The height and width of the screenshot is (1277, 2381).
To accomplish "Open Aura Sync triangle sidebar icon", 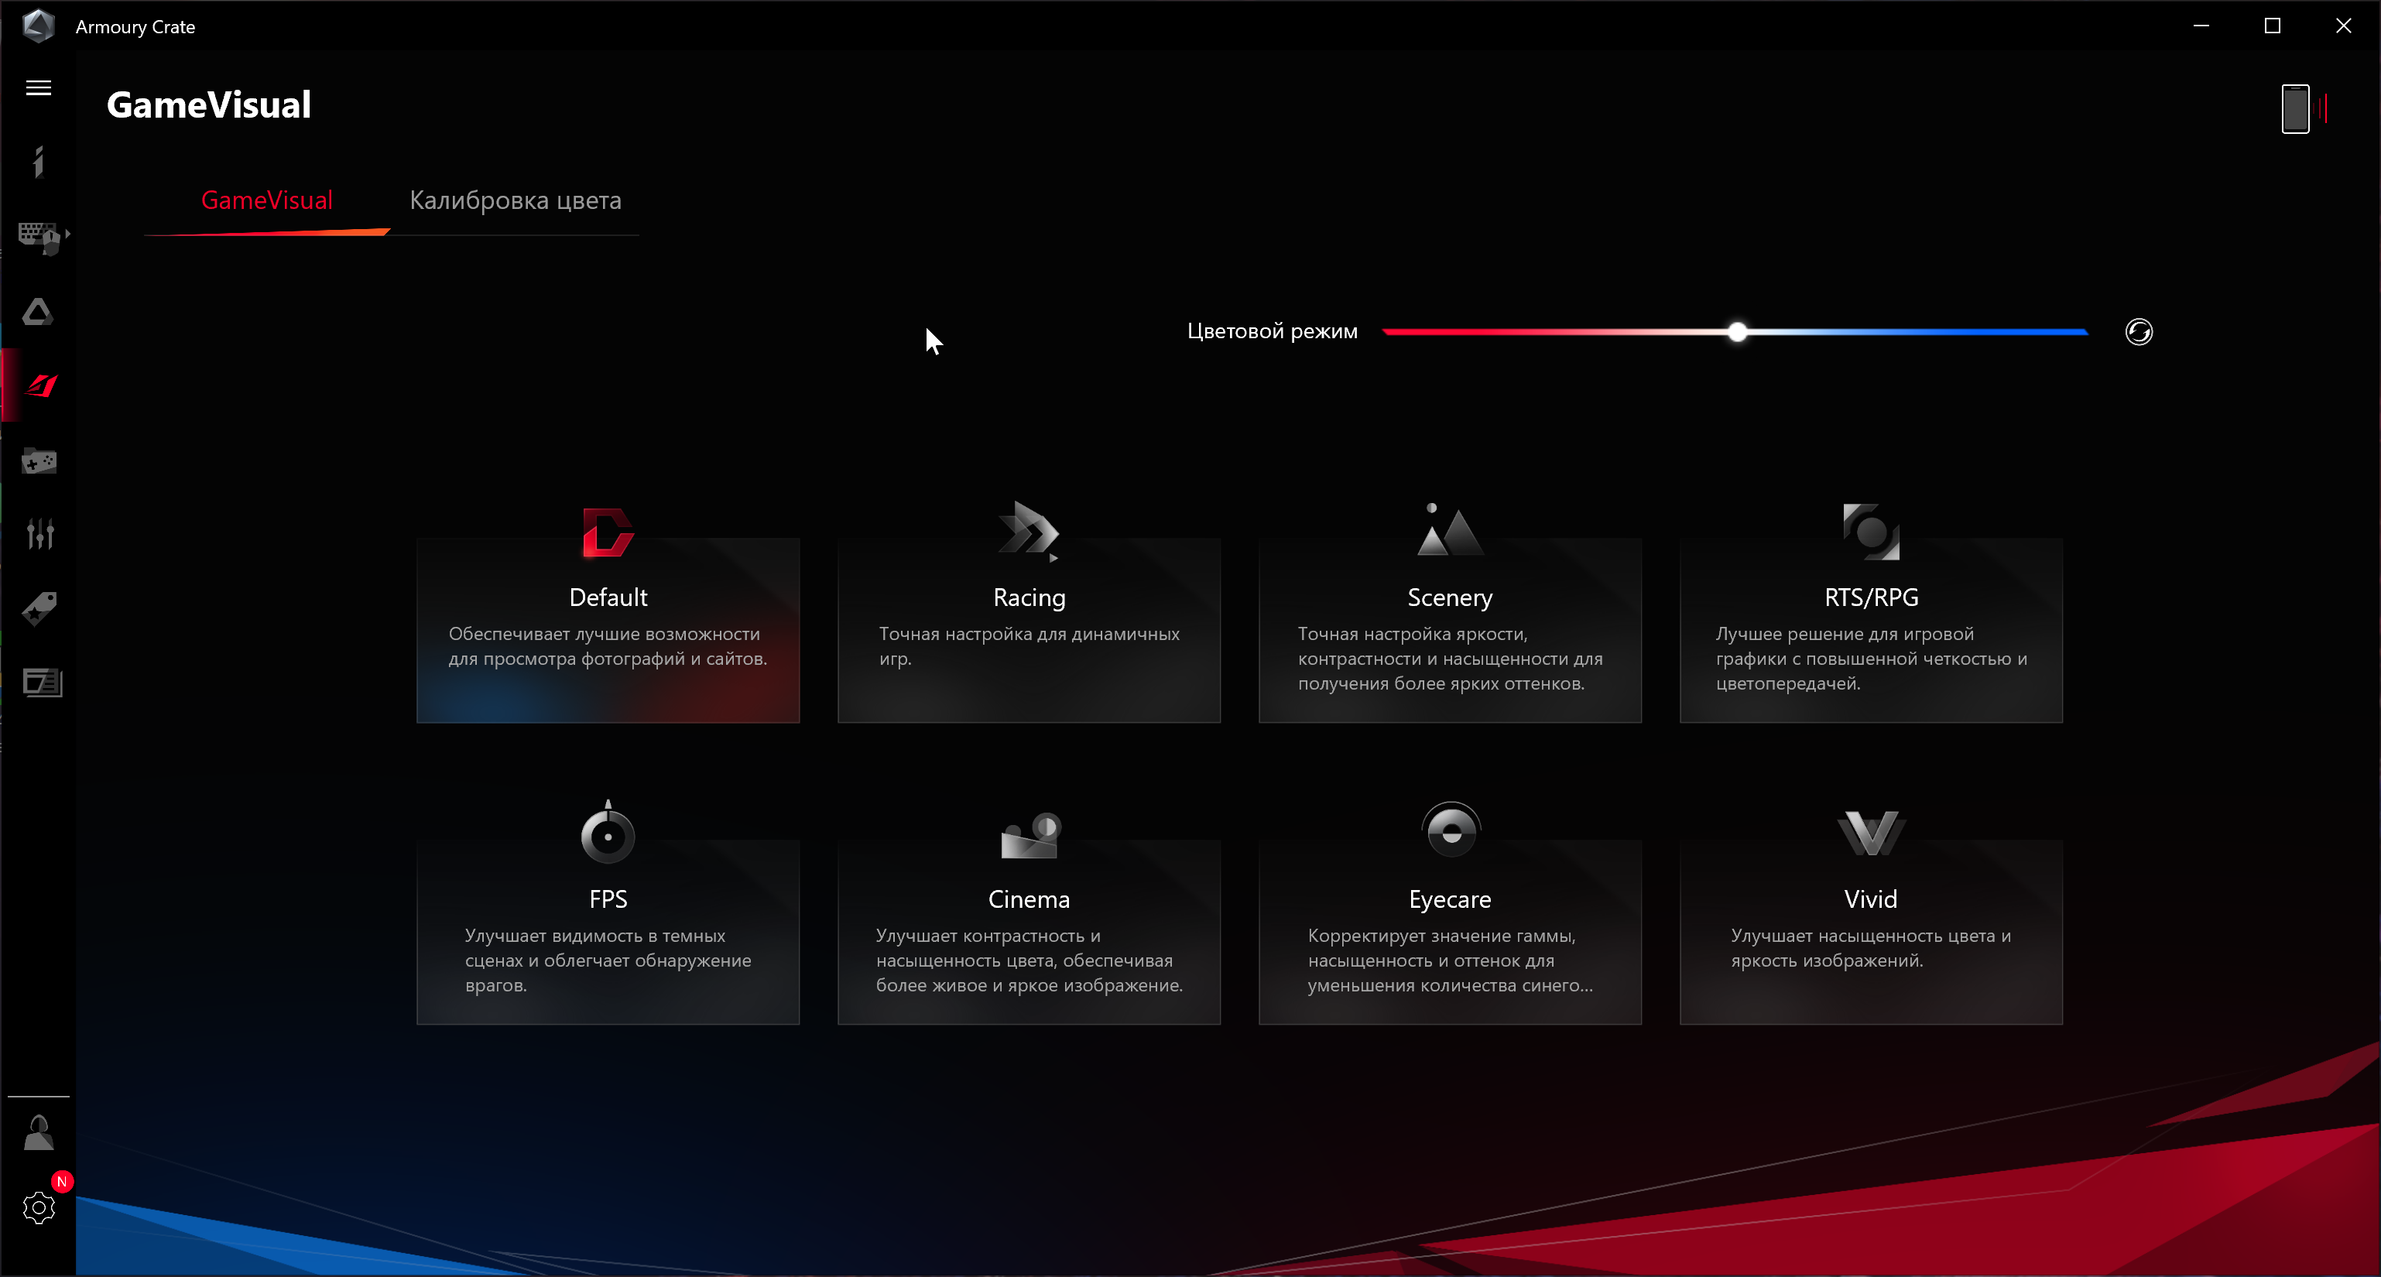I will [x=38, y=311].
